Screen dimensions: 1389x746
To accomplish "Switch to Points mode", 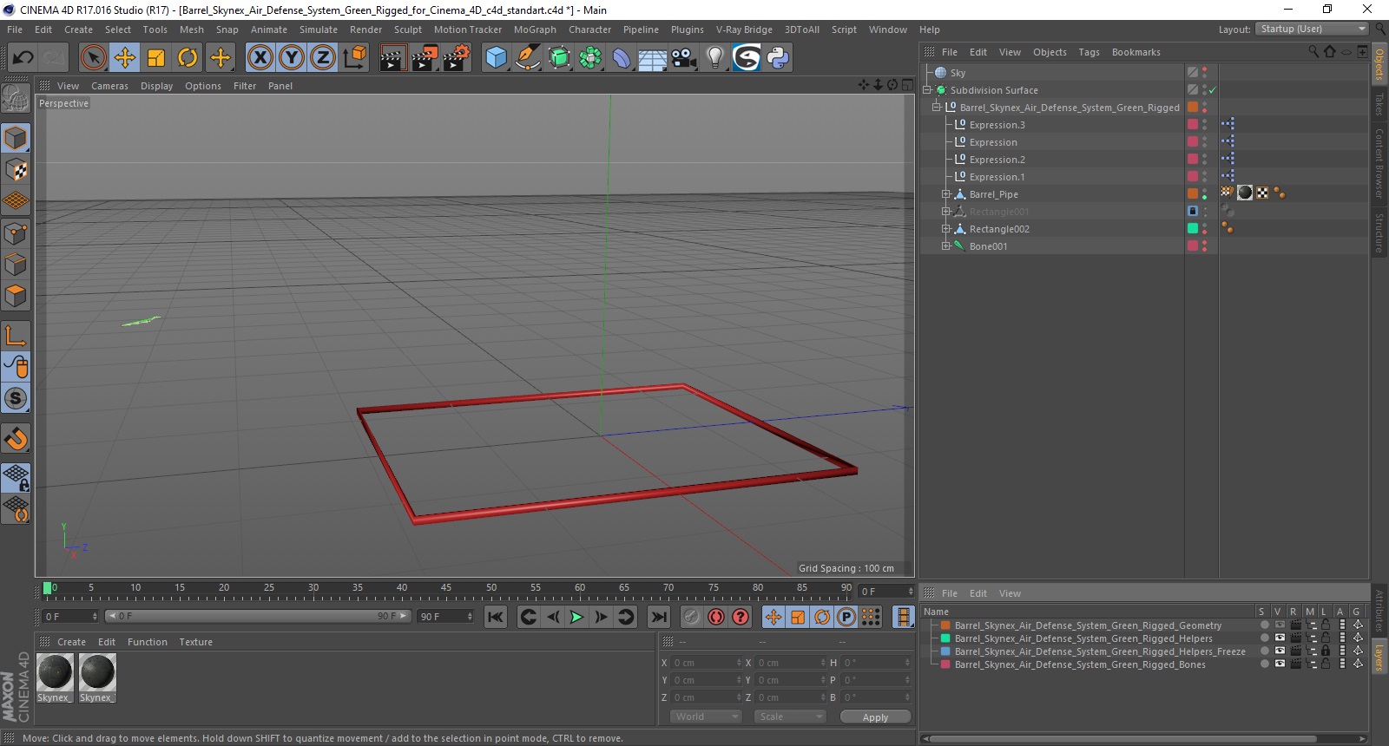I will click(16, 232).
